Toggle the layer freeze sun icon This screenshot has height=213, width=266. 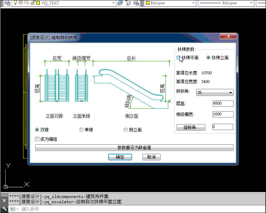coord(21,2)
